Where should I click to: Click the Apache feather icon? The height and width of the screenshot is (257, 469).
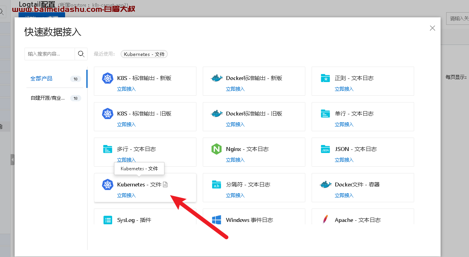[325, 220]
